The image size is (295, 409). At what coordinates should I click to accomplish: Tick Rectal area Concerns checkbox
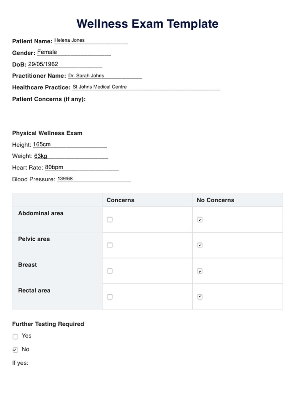click(110, 297)
